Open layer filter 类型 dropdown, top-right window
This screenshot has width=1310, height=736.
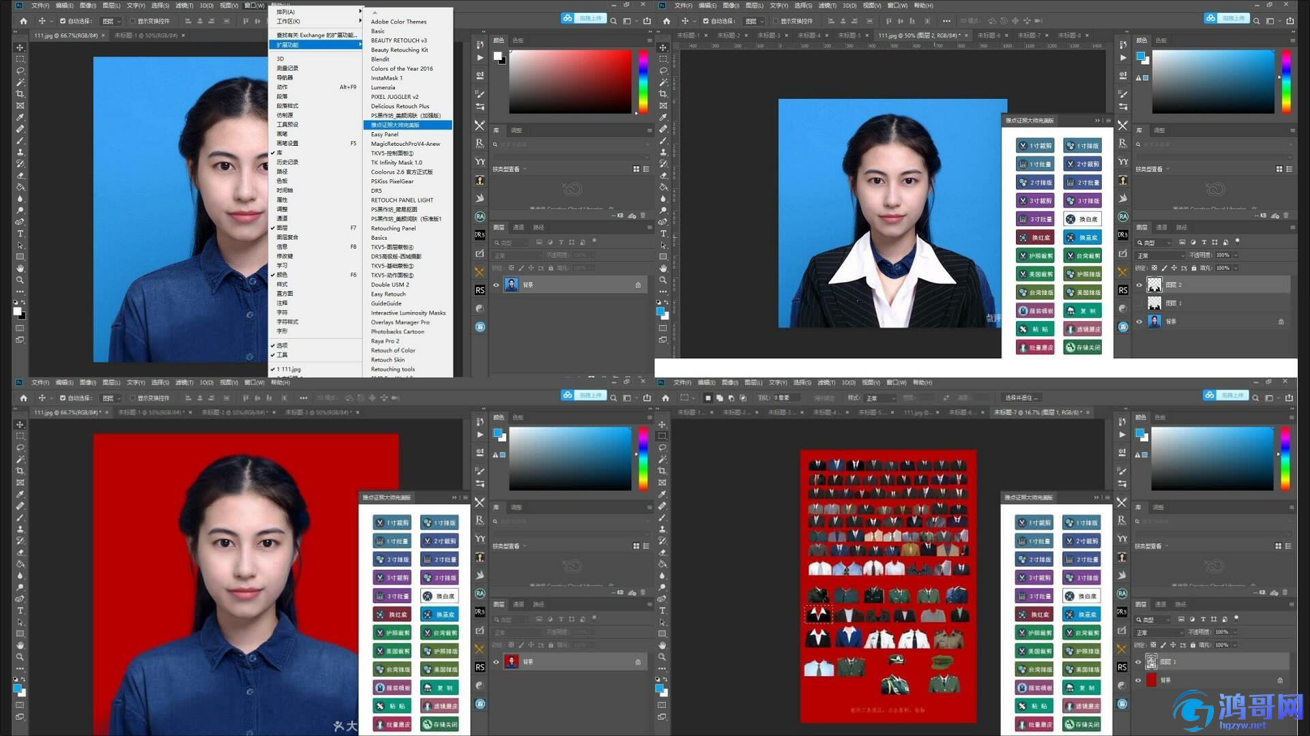point(1154,243)
